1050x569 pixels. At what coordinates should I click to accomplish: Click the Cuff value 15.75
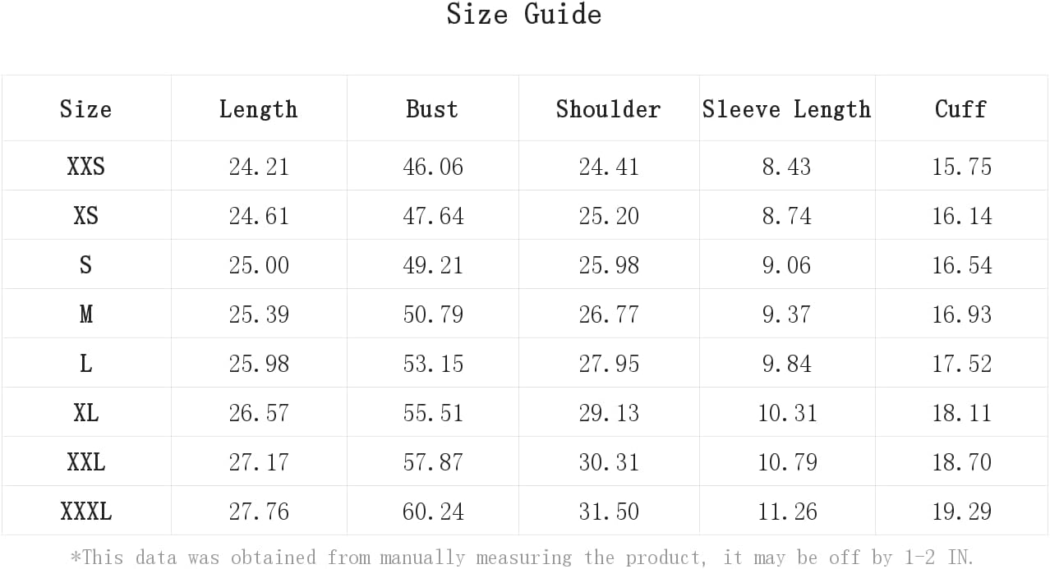pyautogui.click(x=961, y=167)
